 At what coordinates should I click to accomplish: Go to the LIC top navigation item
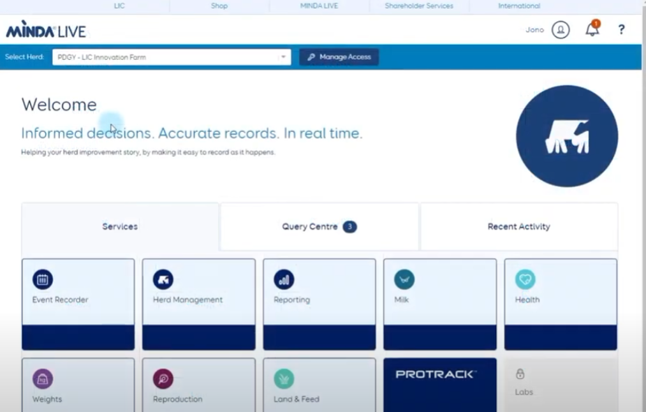pyautogui.click(x=119, y=6)
